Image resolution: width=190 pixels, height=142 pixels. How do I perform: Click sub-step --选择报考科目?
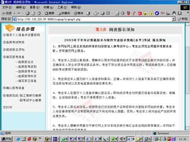[26, 76]
